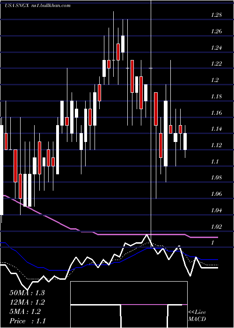Select the 12MA : 1.2 legend entry
234x328 pixels.
point(27,302)
